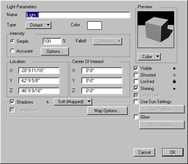Uncheck the Shadows checkbox
Image resolution: width=188 pixels, height=164 pixels.
click(x=12, y=102)
